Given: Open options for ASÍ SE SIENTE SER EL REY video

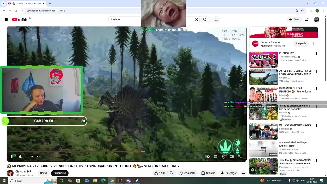Looking at the screenshot, I should point(316,71).
